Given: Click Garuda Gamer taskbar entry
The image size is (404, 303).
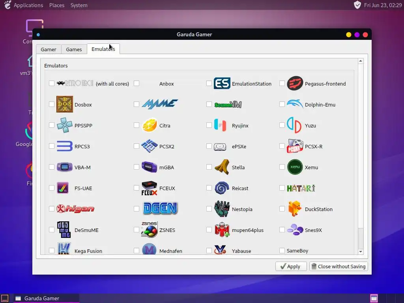Looking at the screenshot, I should pyautogui.click(x=46, y=298).
